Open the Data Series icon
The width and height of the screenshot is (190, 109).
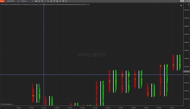[x=51, y=1]
